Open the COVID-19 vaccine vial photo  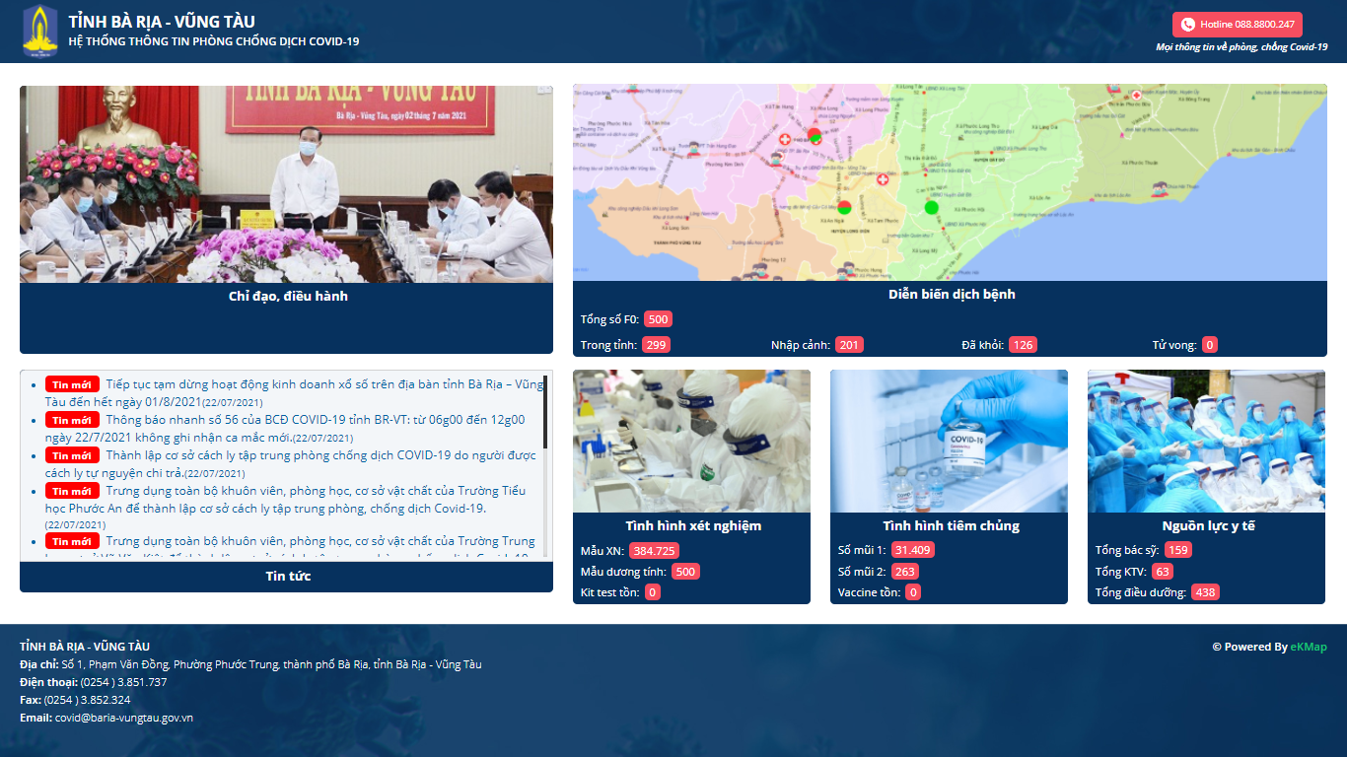(949, 441)
